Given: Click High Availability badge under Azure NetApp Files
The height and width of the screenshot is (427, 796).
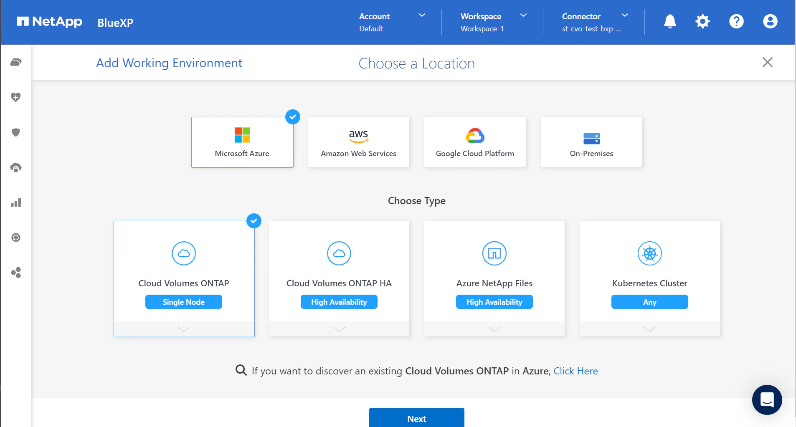Looking at the screenshot, I should (494, 302).
